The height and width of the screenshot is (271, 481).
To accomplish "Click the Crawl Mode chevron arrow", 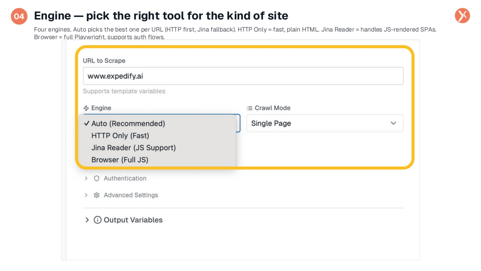I will click(393, 123).
